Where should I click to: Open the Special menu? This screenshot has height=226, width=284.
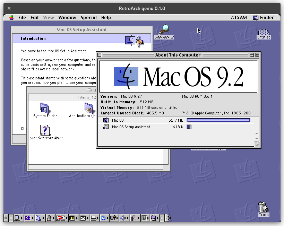[88, 18]
